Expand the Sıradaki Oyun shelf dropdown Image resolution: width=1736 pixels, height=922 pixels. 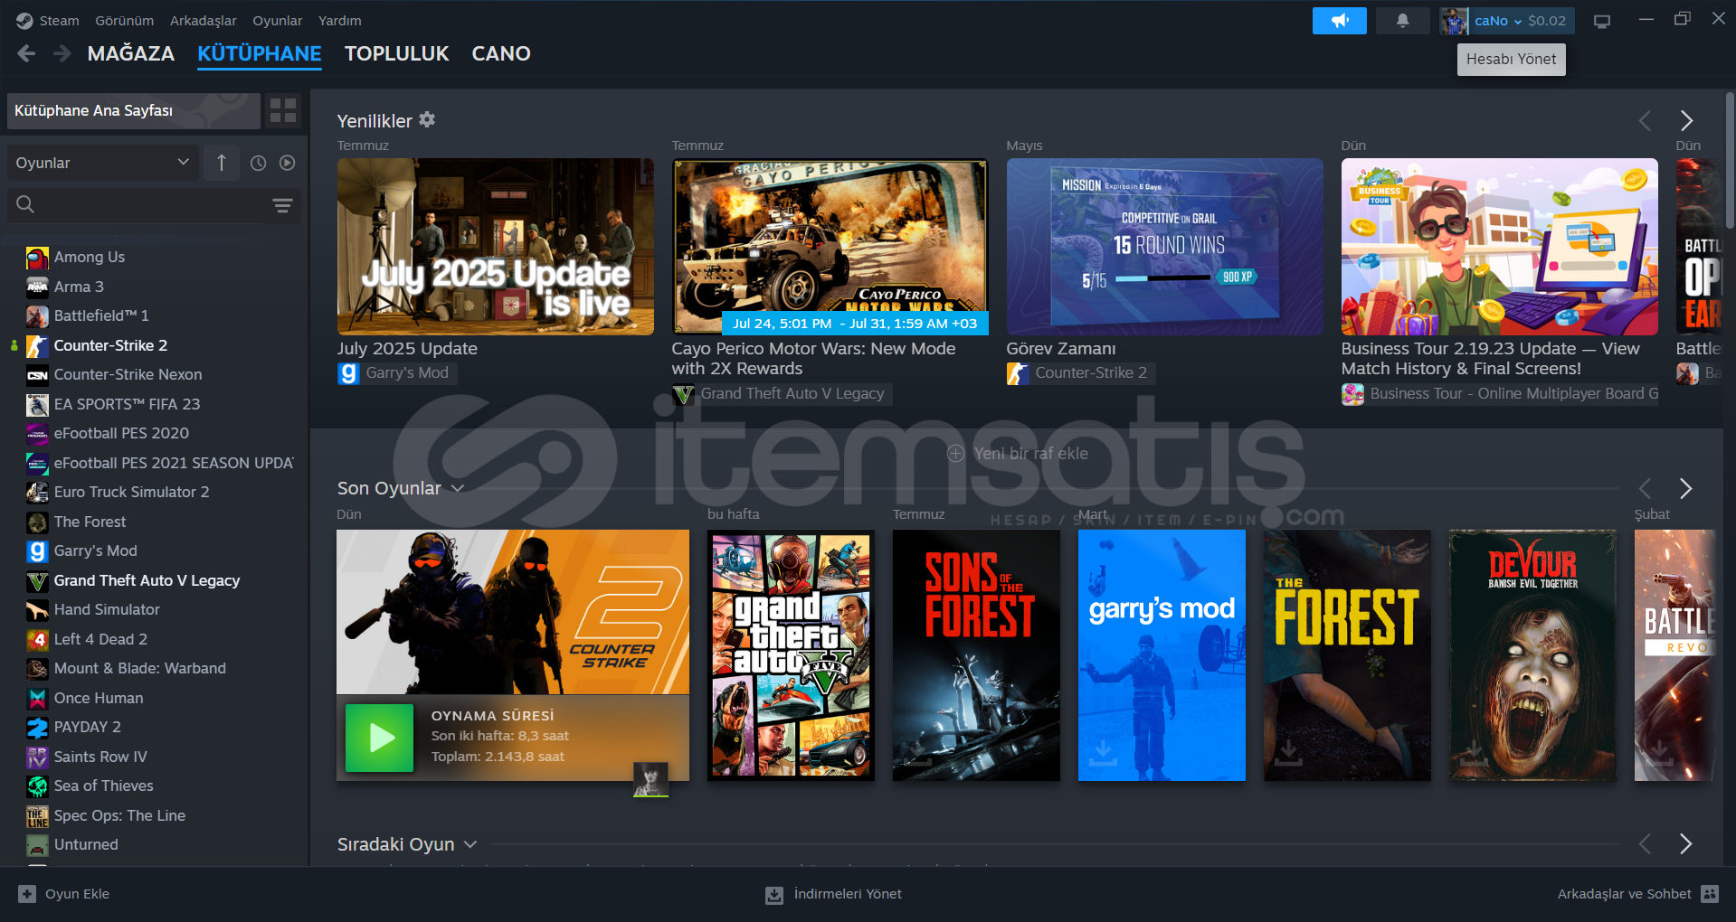(470, 845)
